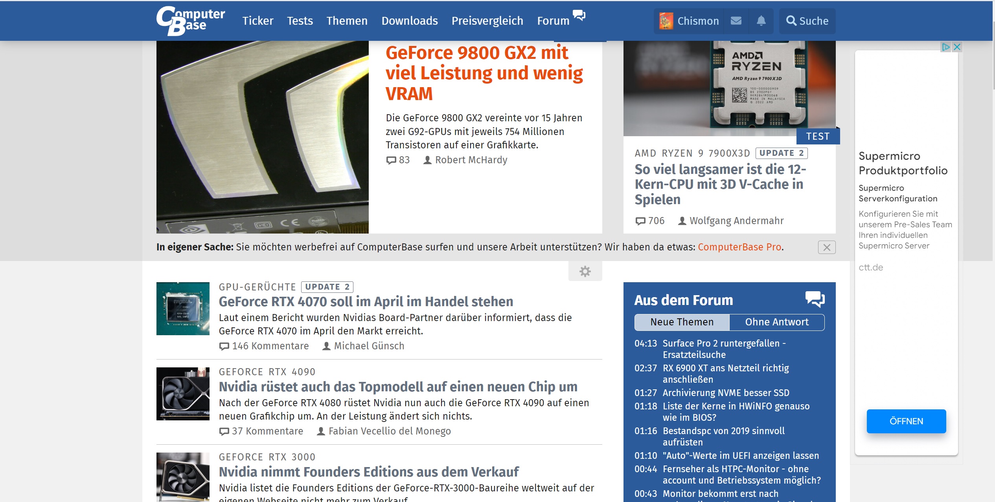Open the Suche search field
The height and width of the screenshot is (502, 995).
tap(807, 21)
